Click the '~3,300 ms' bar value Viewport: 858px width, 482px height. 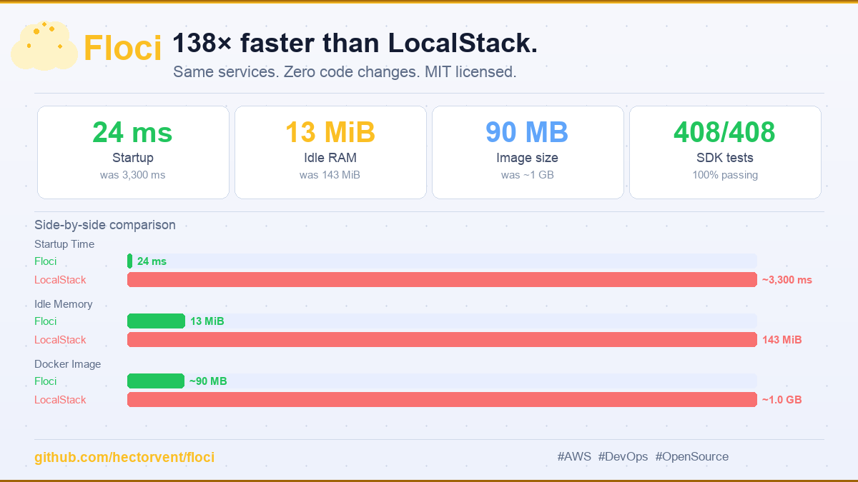tap(787, 280)
